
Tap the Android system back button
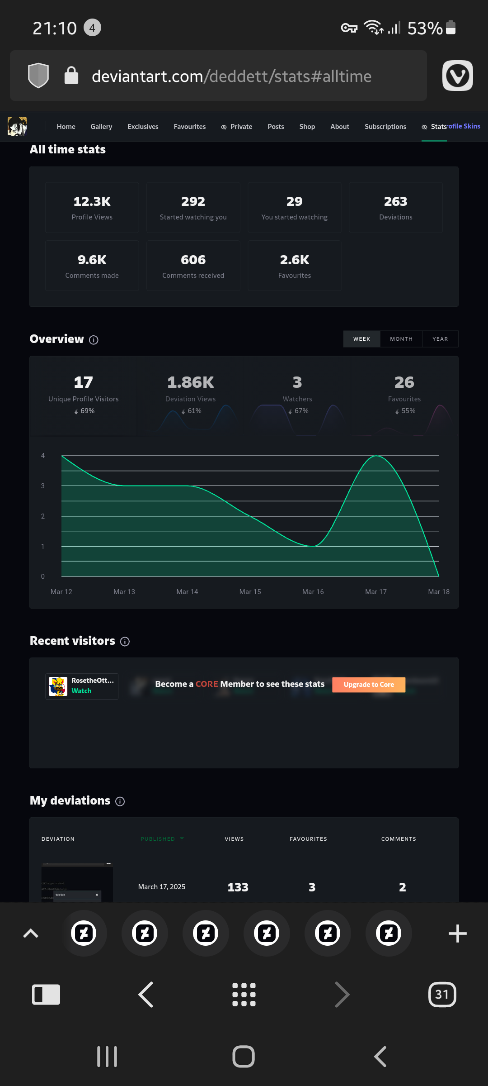(380, 1057)
